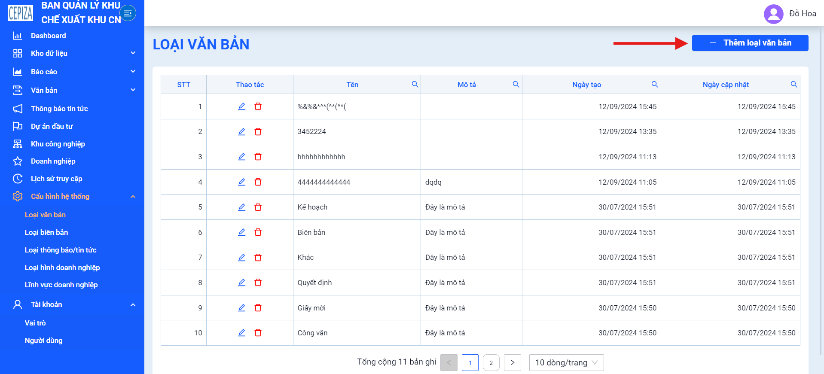Toggle the sidebar collapse menu icon
Screen dimensions: 824x374
point(128,13)
